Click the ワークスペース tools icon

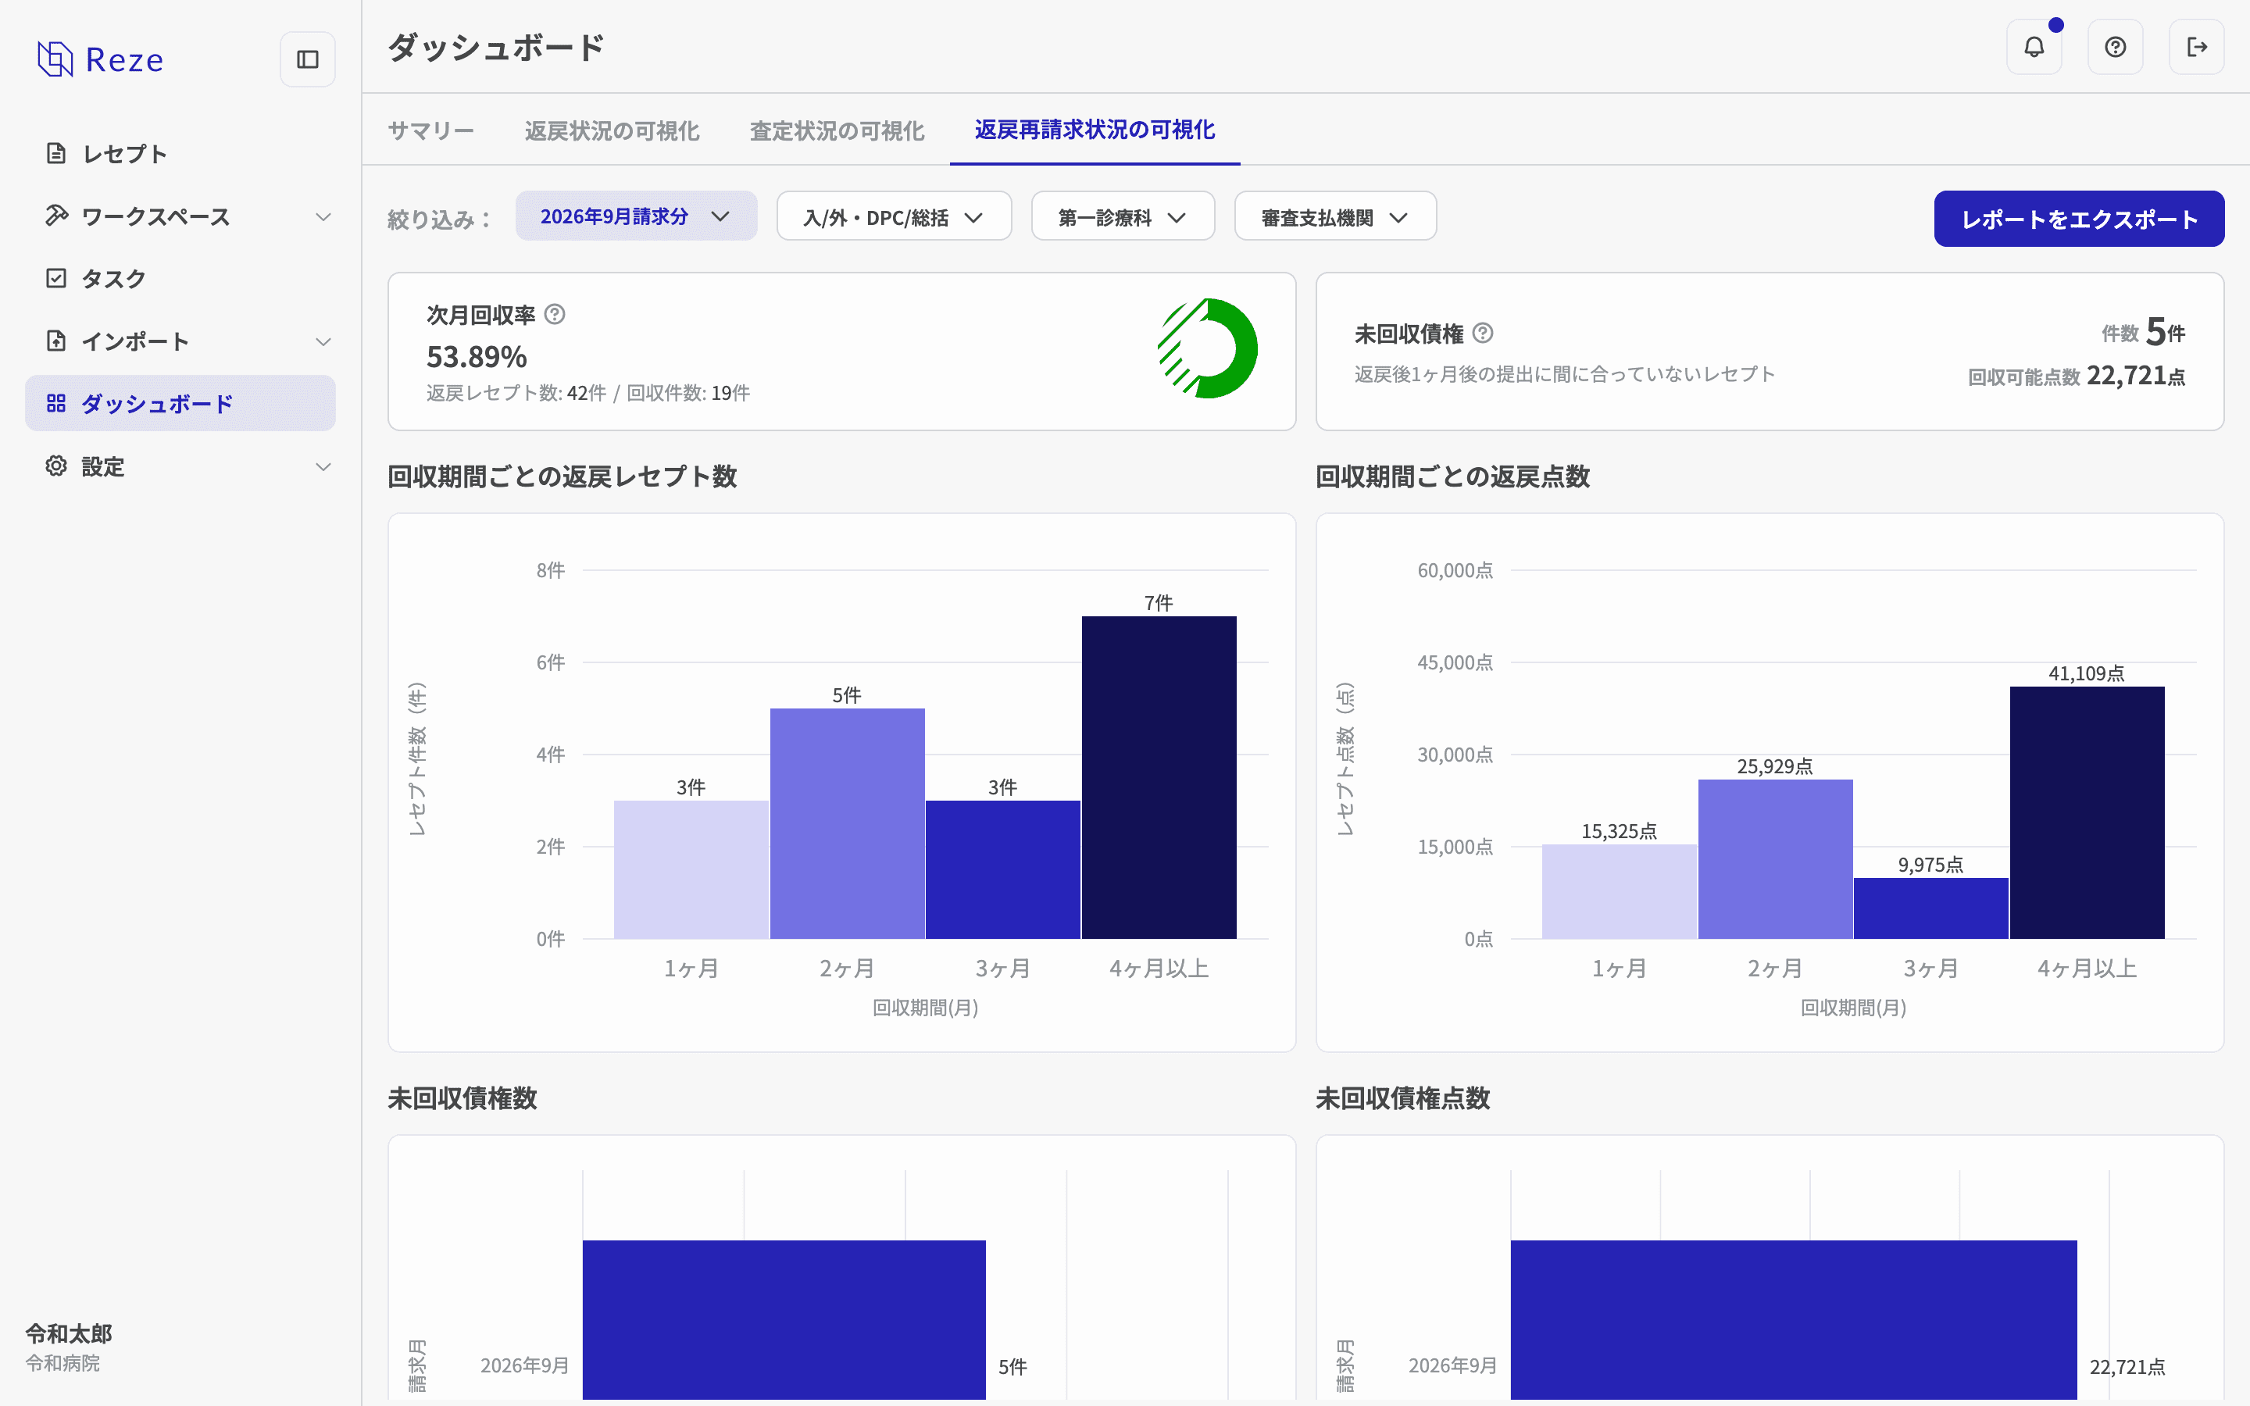[55, 216]
